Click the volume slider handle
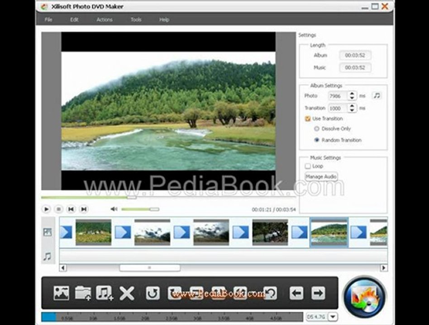 point(154,209)
